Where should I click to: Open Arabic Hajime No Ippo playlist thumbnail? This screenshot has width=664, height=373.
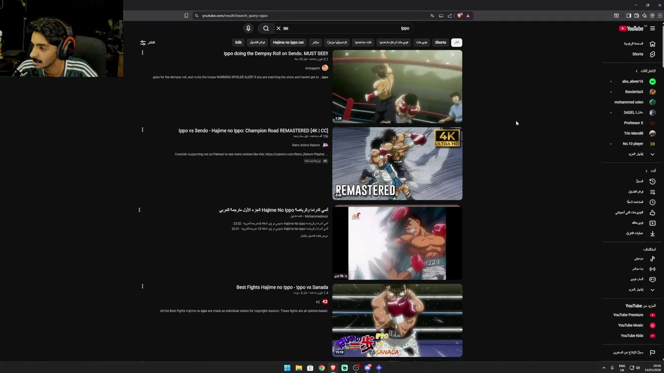pyautogui.click(x=397, y=242)
